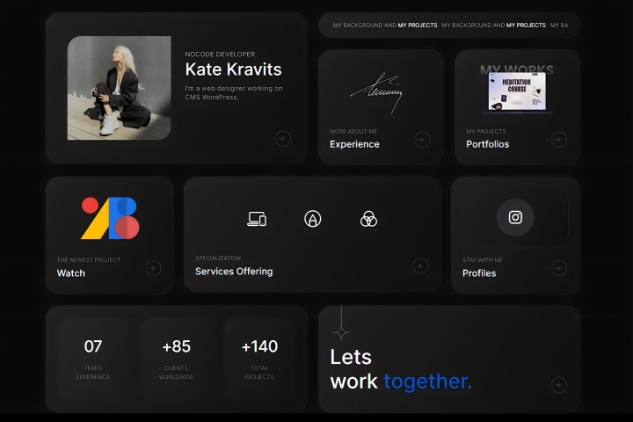Click the NOCODE DEVELOPER label
The width and height of the screenshot is (633, 422).
[220, 55]
